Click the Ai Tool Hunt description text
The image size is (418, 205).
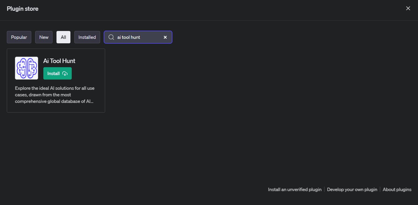click(55, 95)
